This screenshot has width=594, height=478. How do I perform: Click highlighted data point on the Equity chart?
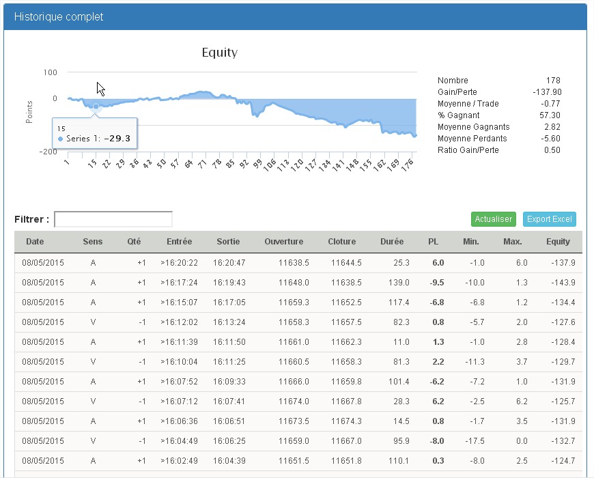[x=96, y=107]
